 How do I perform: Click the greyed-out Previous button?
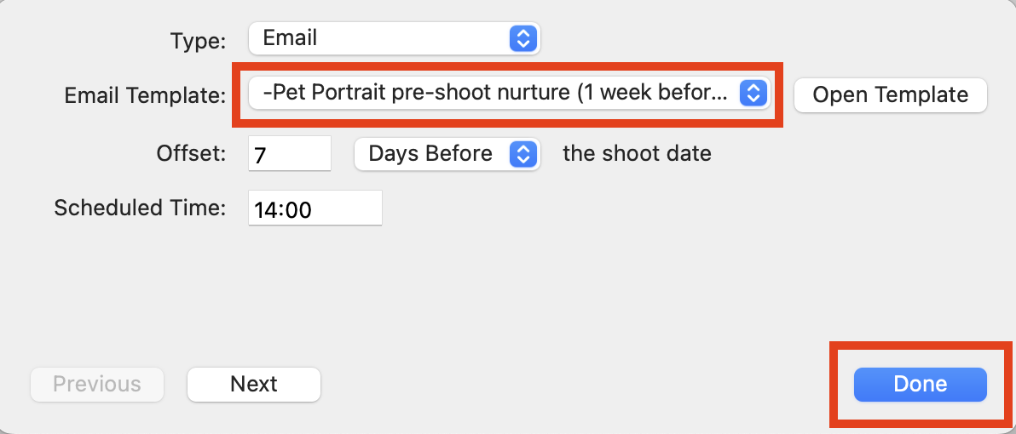97,384
